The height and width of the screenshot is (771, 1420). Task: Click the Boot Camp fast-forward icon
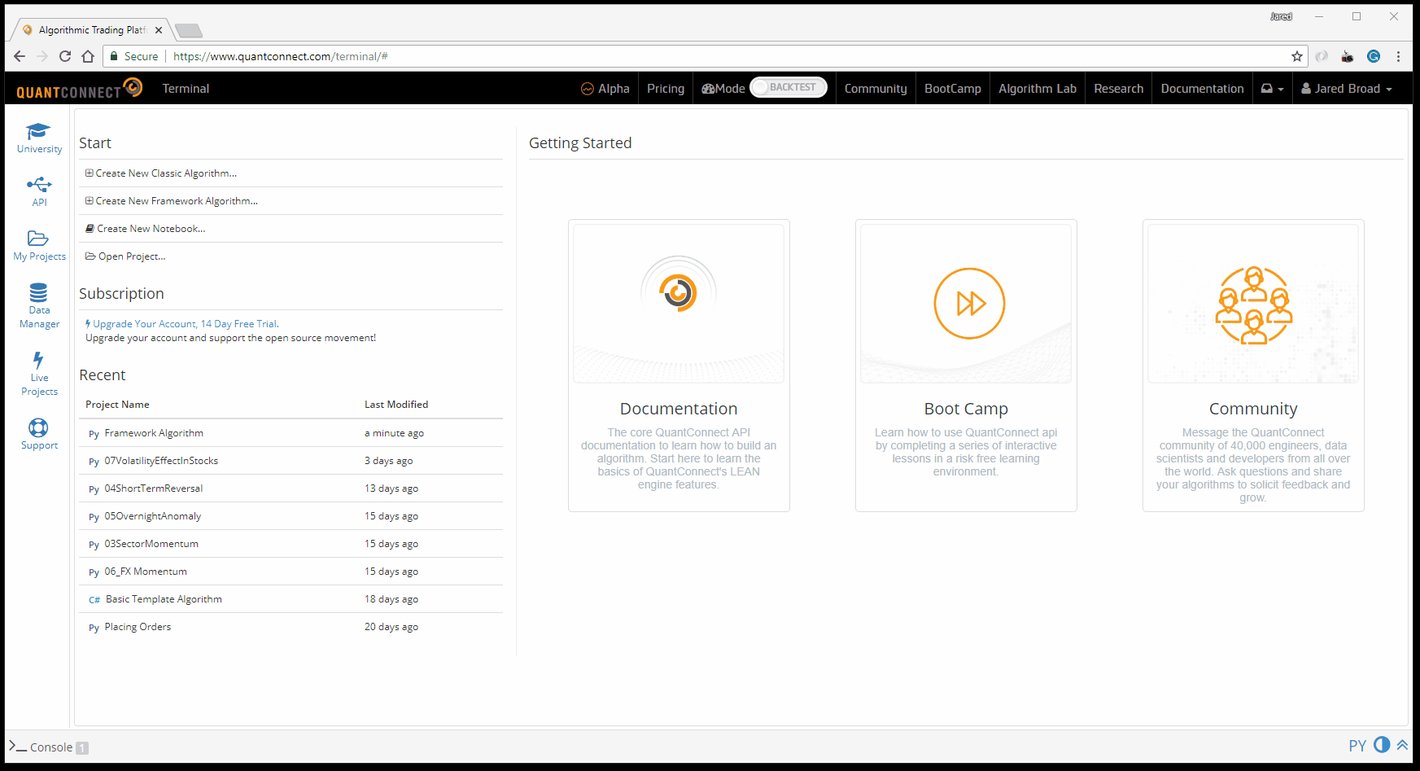[x=969, y=304]
